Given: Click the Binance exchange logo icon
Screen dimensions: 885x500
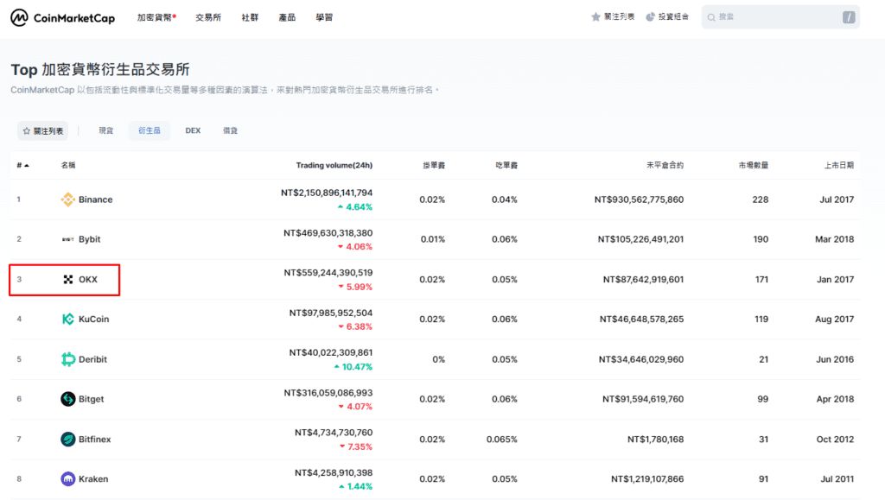Looking at the screenshot, I should [67, 199].
